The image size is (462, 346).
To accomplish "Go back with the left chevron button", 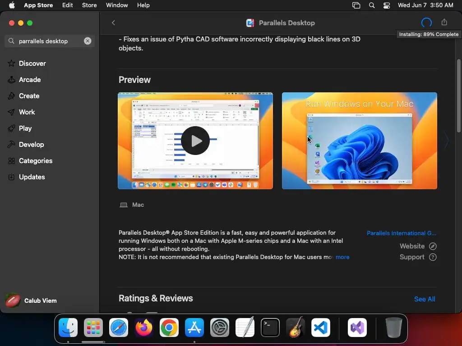I will point(113,23).
